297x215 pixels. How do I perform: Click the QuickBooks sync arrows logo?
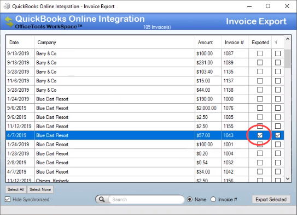click(x=9, y=21)
